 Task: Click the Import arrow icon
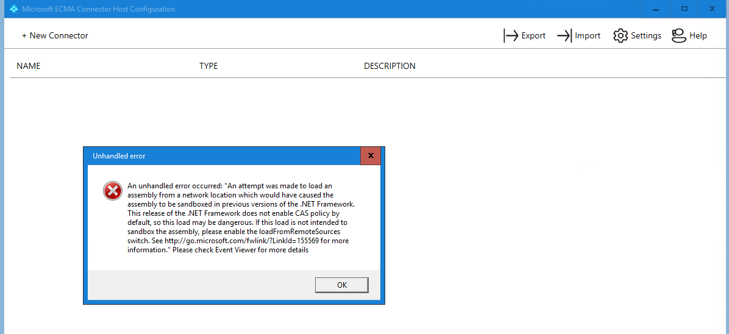point(564,36)
